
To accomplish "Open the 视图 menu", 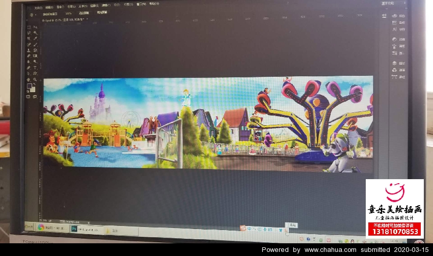I will pos(128,5).
